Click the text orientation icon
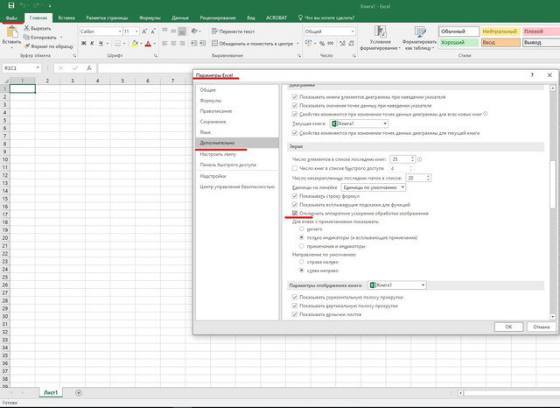Viewport: 560px width, 408px height. [194, 32]
